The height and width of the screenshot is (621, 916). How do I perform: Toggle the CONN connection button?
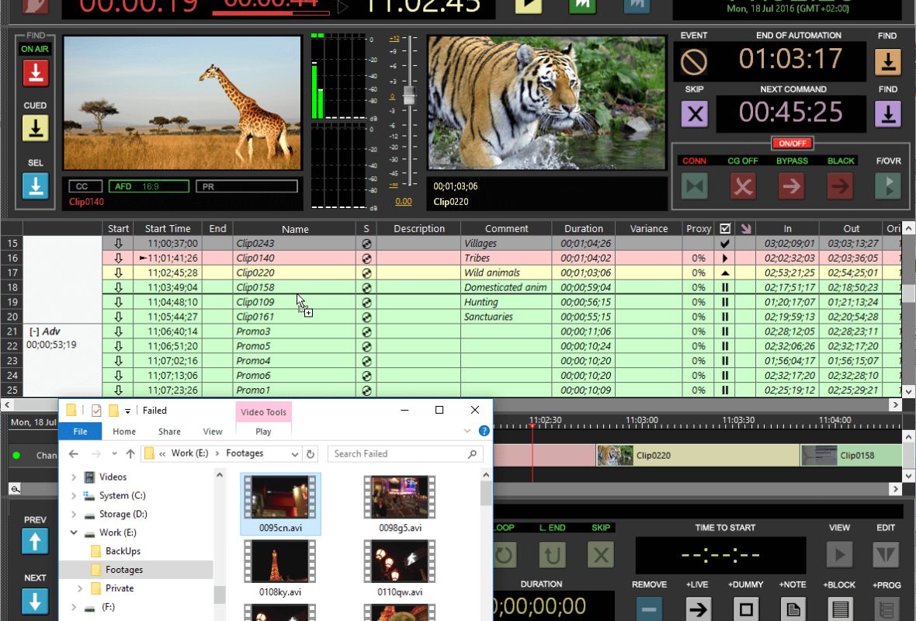[694, 186]
